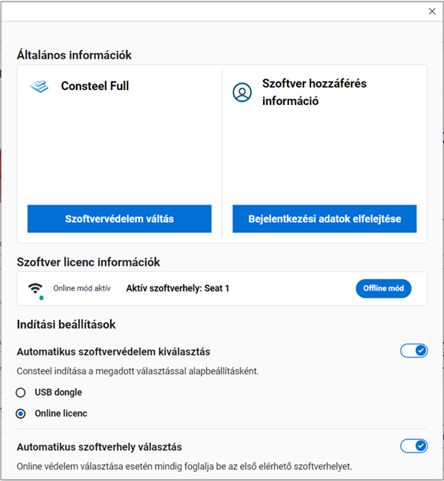Choose the Online licenc radio option
Viewport: 444px width, 481px height.
click(21, 414)
